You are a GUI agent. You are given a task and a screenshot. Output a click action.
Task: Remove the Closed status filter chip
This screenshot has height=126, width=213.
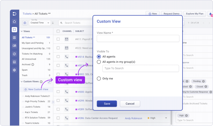click(x=206, y=86)
